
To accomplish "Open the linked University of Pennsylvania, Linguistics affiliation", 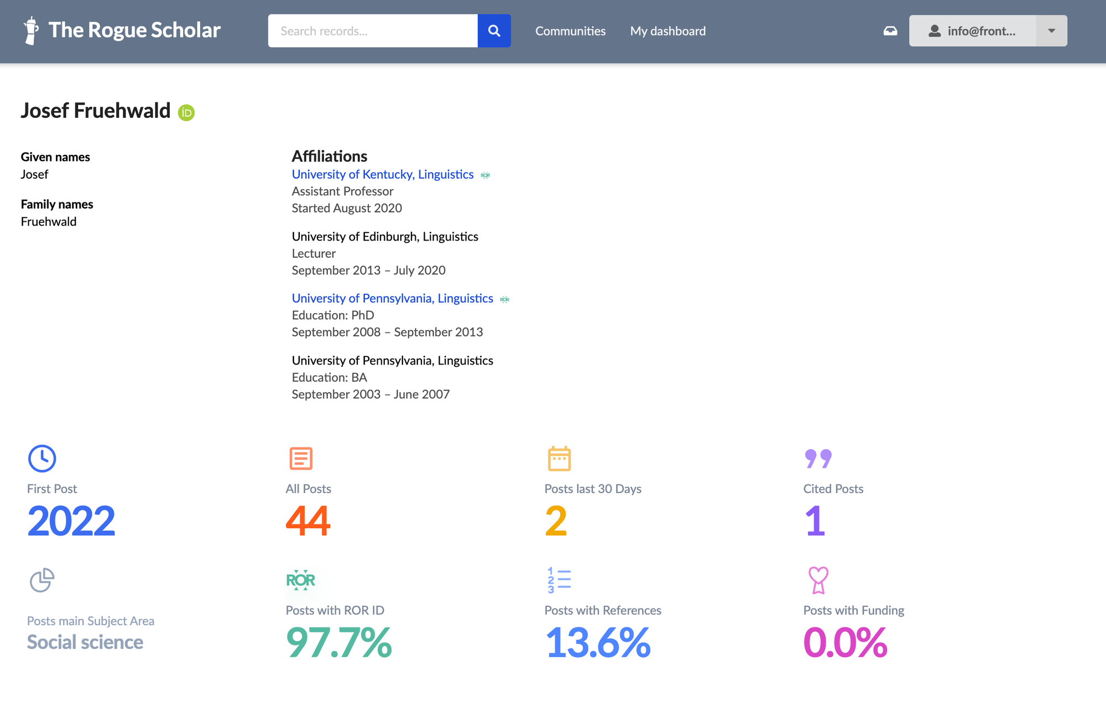I will 393,298.
